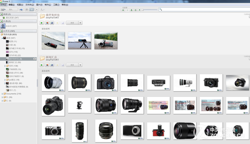250x144 pixels.
Task: Click the 俄罗斯样张 folder icon in header
Action: (x=43, y=16)
